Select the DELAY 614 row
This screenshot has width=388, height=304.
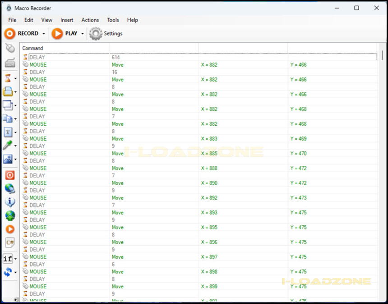[199, 57]
